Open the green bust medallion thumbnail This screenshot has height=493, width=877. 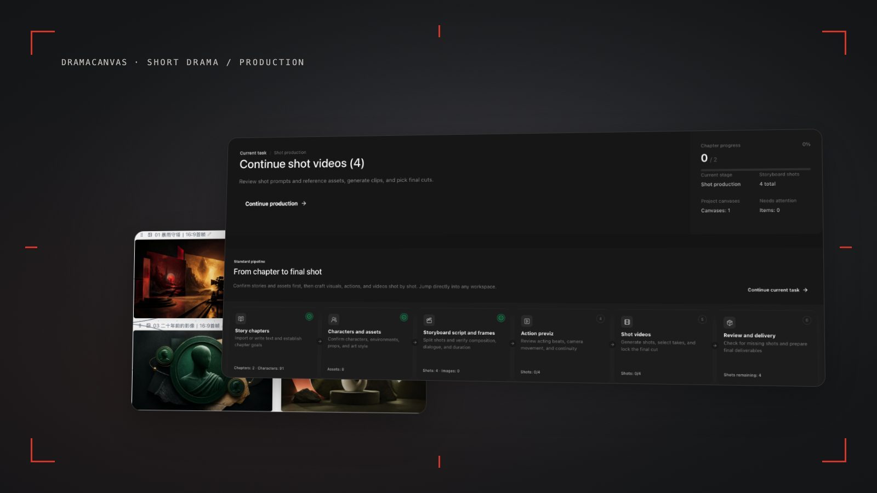202,370
